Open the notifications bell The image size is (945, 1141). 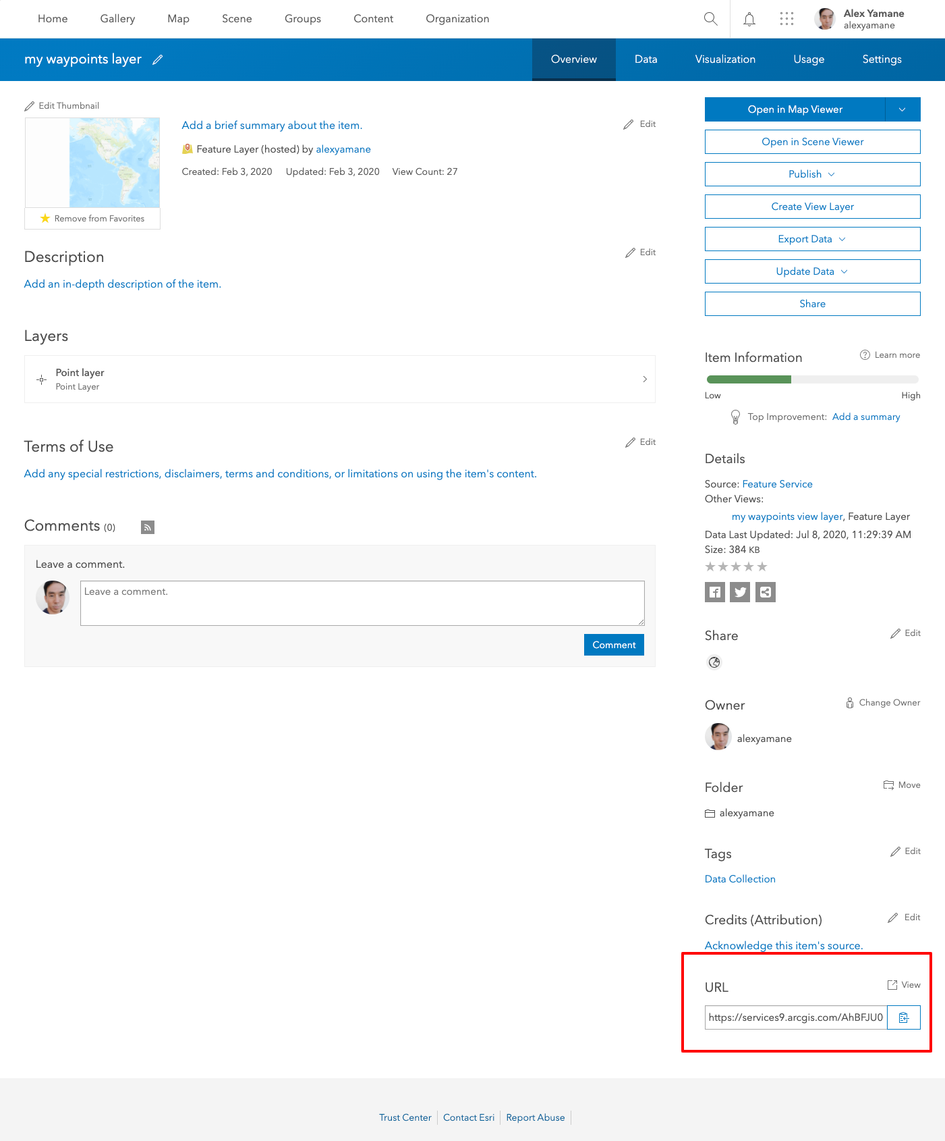coord(749,19)
